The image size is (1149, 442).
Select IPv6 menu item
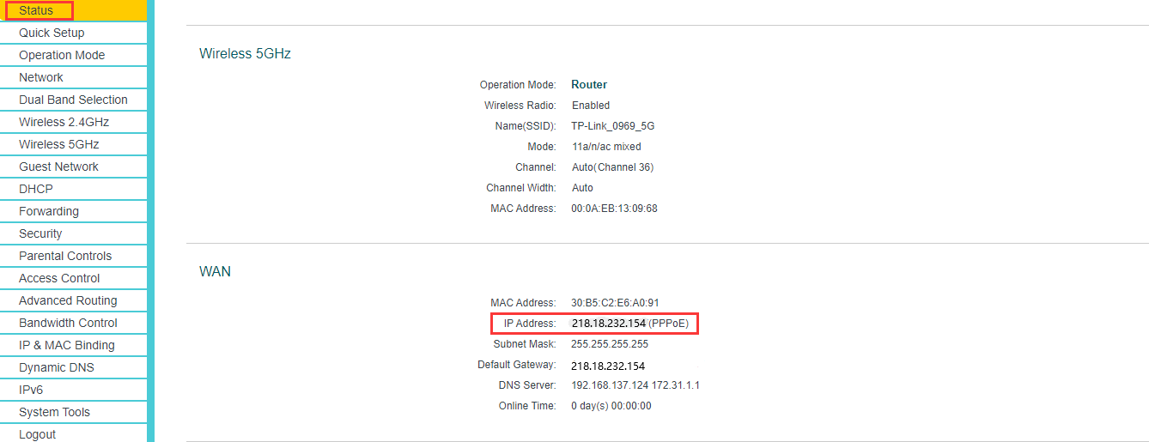(73, 390)
